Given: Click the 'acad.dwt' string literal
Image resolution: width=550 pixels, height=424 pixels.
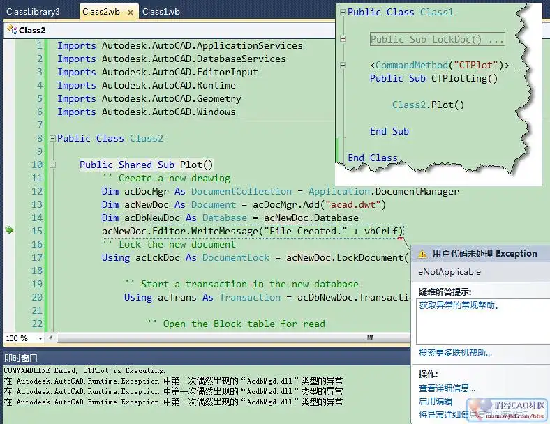Looking at the screenshot, I should click(x=352, y=204).
